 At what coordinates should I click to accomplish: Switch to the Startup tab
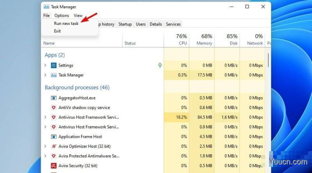coord(125,24)
